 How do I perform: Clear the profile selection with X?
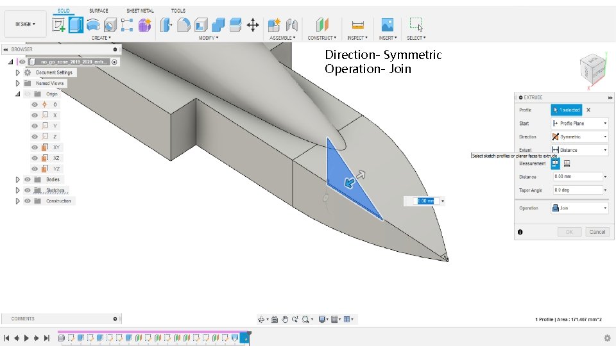click(x=588, y=110)
